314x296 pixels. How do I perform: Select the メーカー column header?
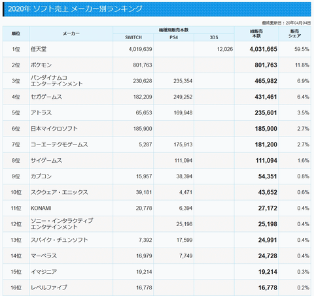71,33
